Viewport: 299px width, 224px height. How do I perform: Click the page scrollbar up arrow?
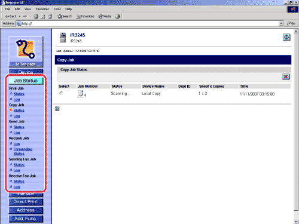(296, 31)
